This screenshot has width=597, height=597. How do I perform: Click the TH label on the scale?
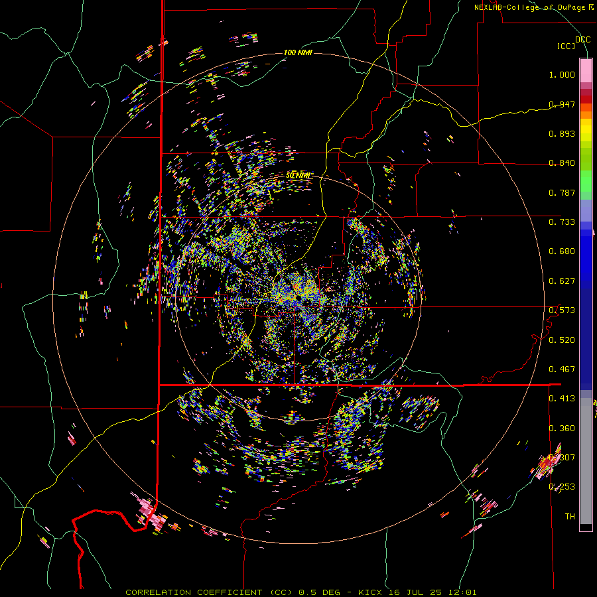(x=570, y=516)
